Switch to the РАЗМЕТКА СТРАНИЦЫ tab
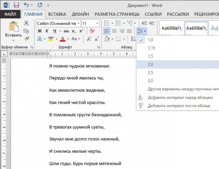Viewport: 219px width, 169px height. click(117, 14)
